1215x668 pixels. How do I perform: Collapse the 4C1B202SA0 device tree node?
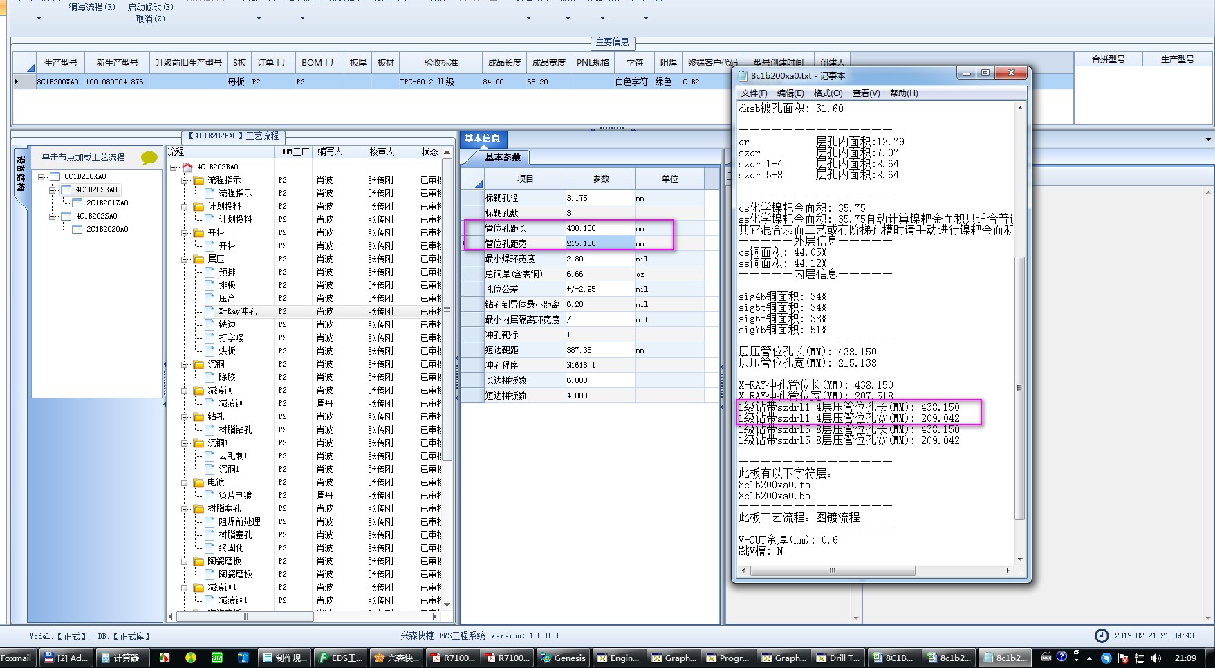point(53,216)
